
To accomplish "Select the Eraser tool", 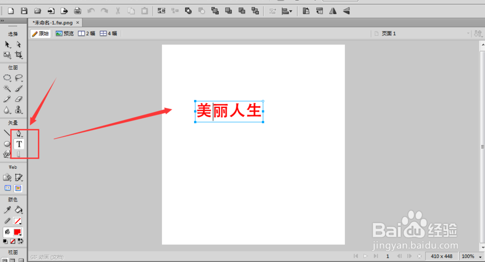I will coord(19,99).
